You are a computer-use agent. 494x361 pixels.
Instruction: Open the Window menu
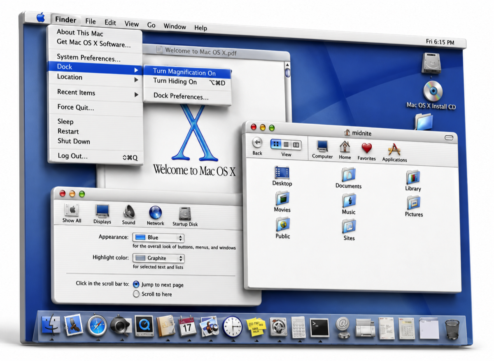175,26
